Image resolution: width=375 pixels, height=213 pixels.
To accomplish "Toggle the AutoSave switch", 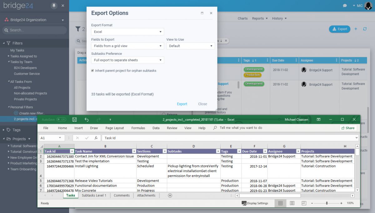I will pyautogui.click(x=61, y=119).
